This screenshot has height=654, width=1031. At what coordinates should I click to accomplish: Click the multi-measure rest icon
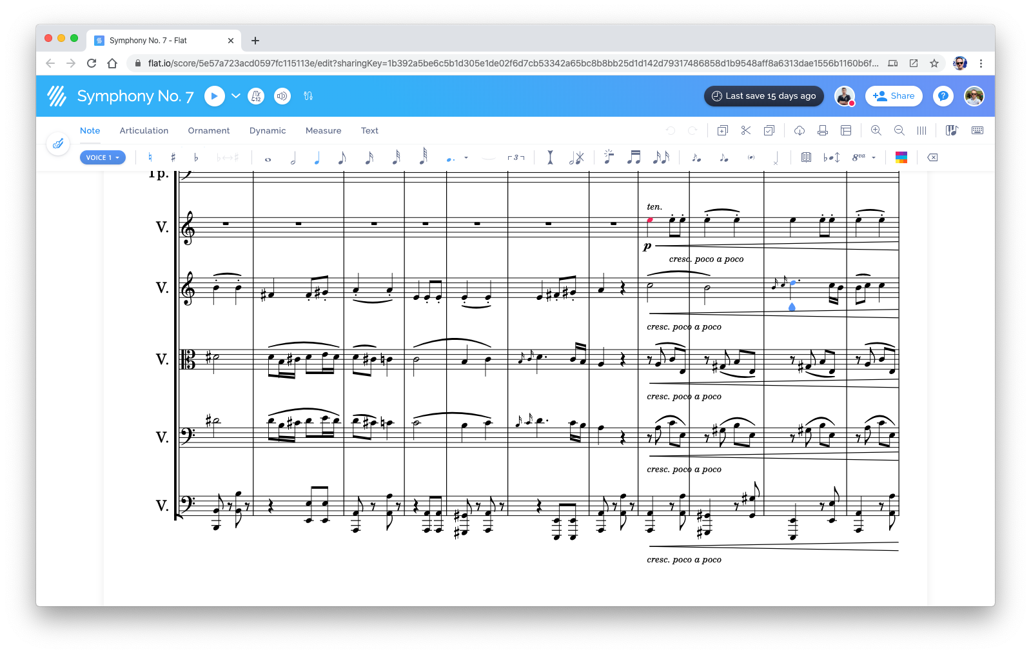[806, 157]
